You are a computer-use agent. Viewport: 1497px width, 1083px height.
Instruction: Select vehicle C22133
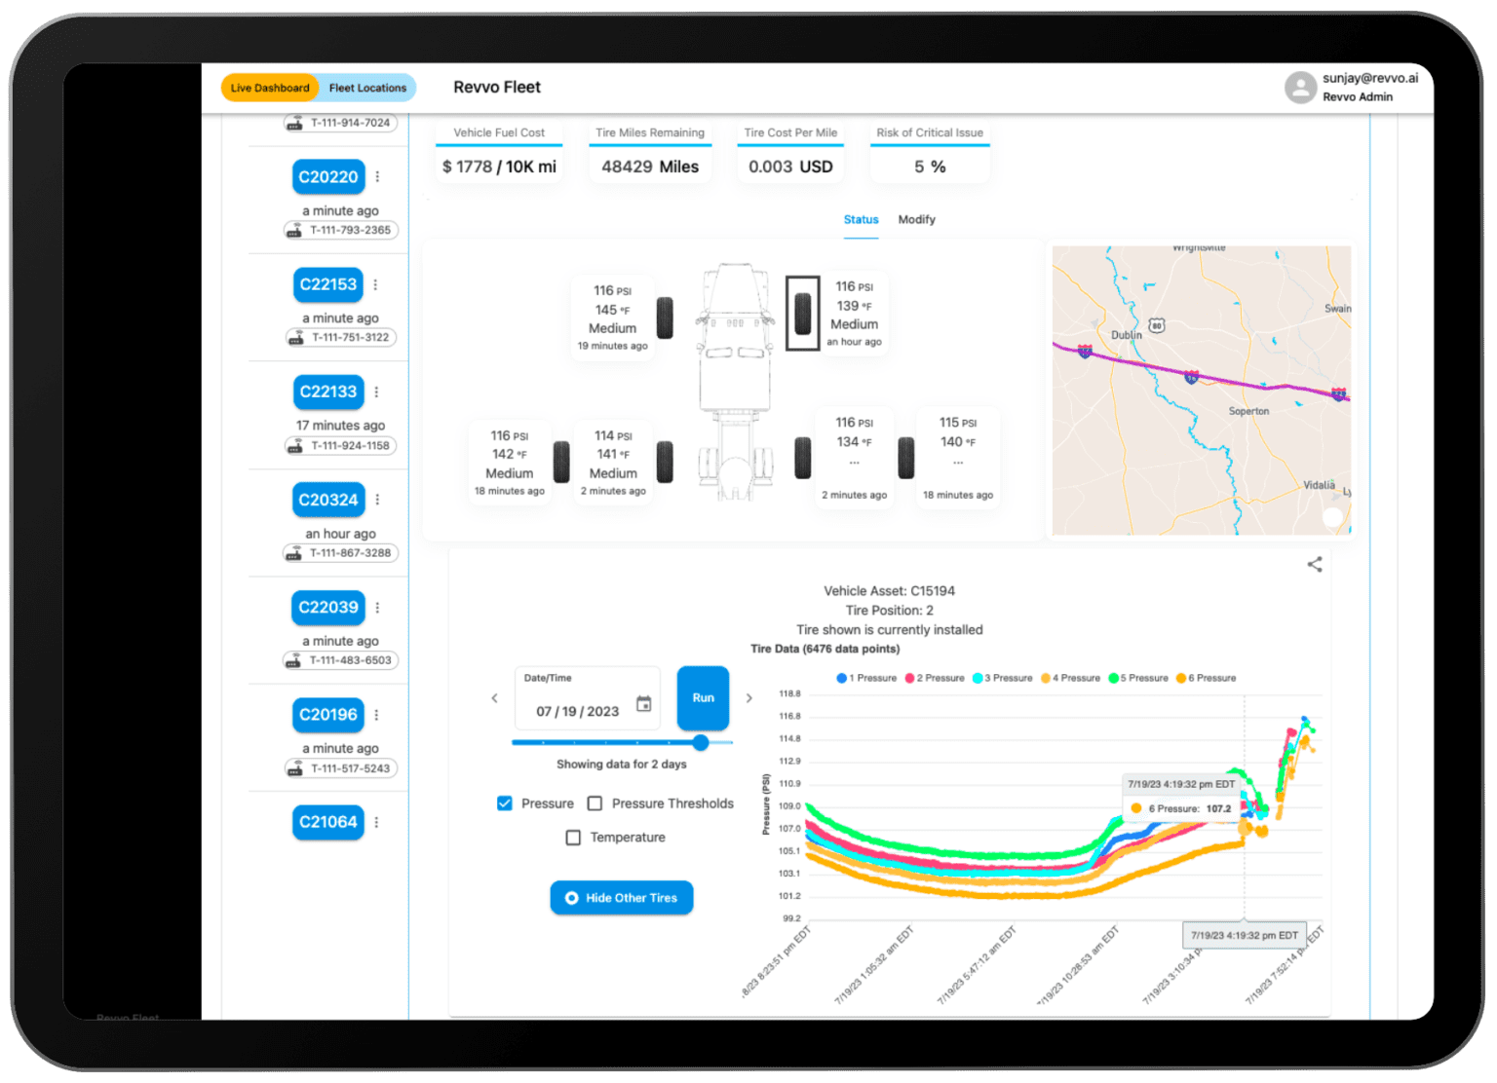pyautogui.click(x=328, y=392)
